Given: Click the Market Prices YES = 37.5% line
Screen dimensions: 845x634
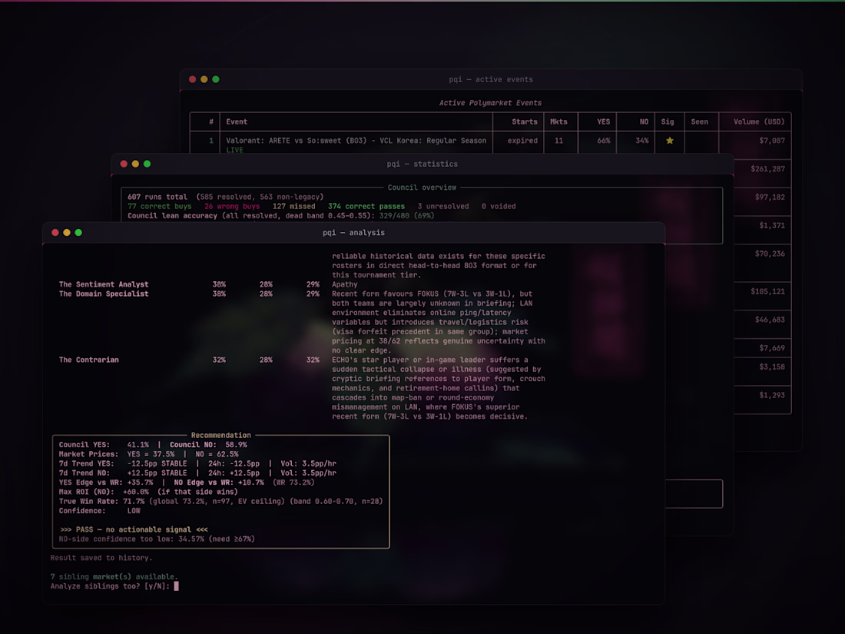Looking at the screenshot, I should click(x=148, y=454).
